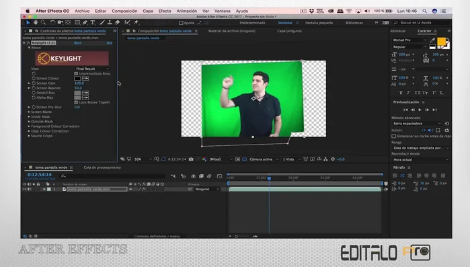Switch to Cola de procesamiento tab
Screen dimensions: 470x267
pyautogui.click(x=102, y=167)
